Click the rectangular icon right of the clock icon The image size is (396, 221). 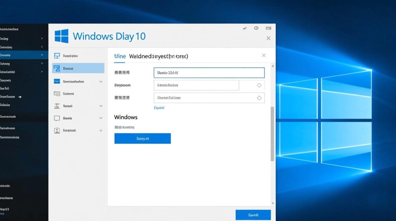point(268,28)
